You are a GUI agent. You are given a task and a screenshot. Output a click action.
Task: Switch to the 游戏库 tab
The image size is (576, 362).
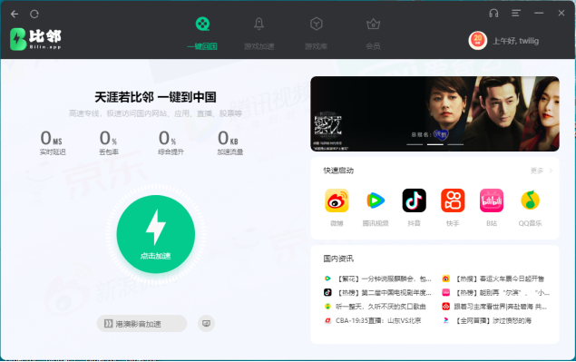pyautogui.click(x=316, y=34)
